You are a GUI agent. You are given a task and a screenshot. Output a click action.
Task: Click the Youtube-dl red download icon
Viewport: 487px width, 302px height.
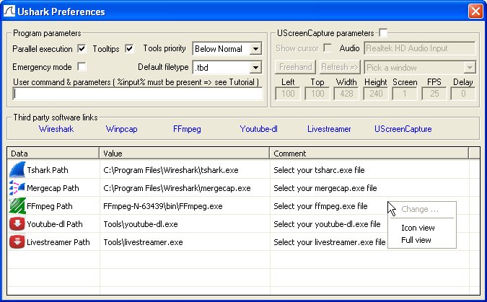(x=17, y=224)
